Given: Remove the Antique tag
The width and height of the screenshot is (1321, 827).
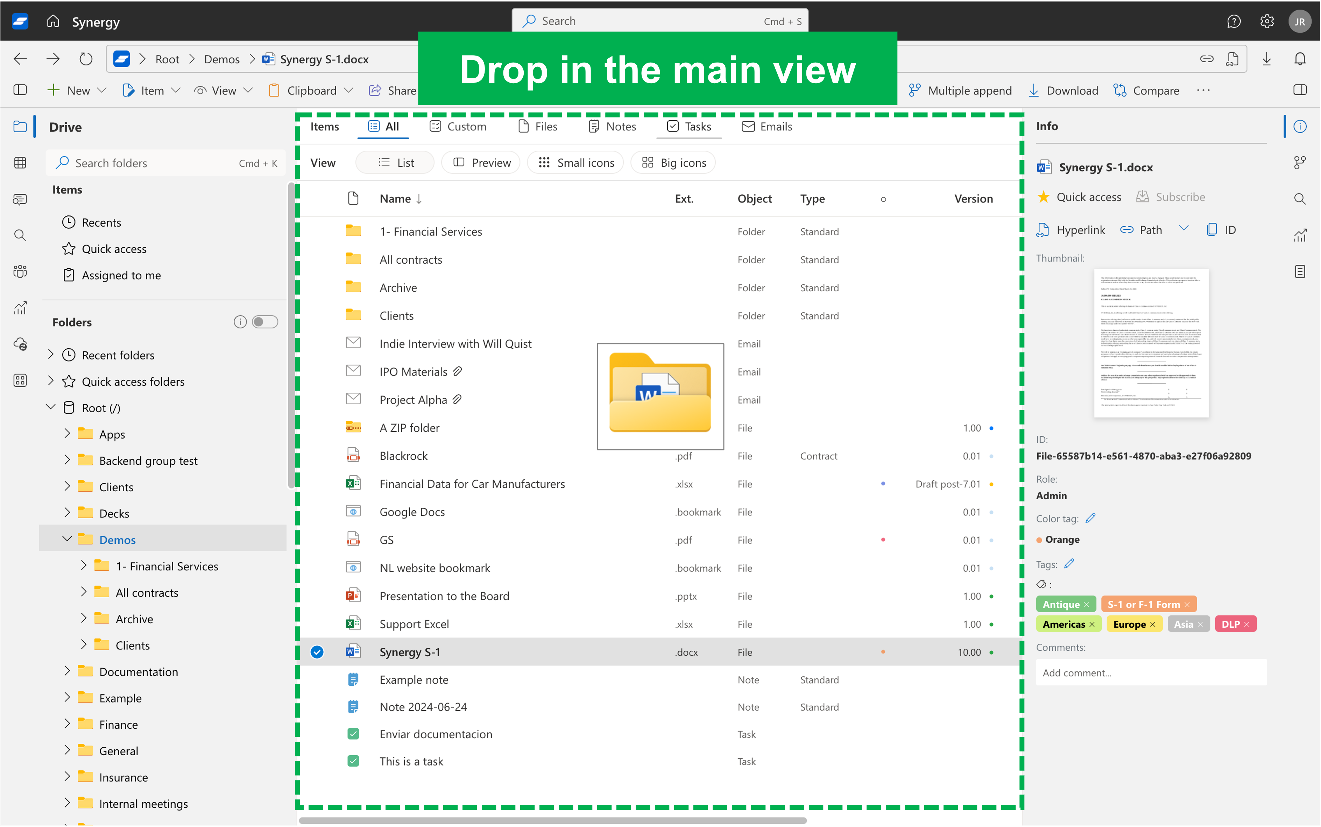Looking at the screenshot, I should 1087,604.
